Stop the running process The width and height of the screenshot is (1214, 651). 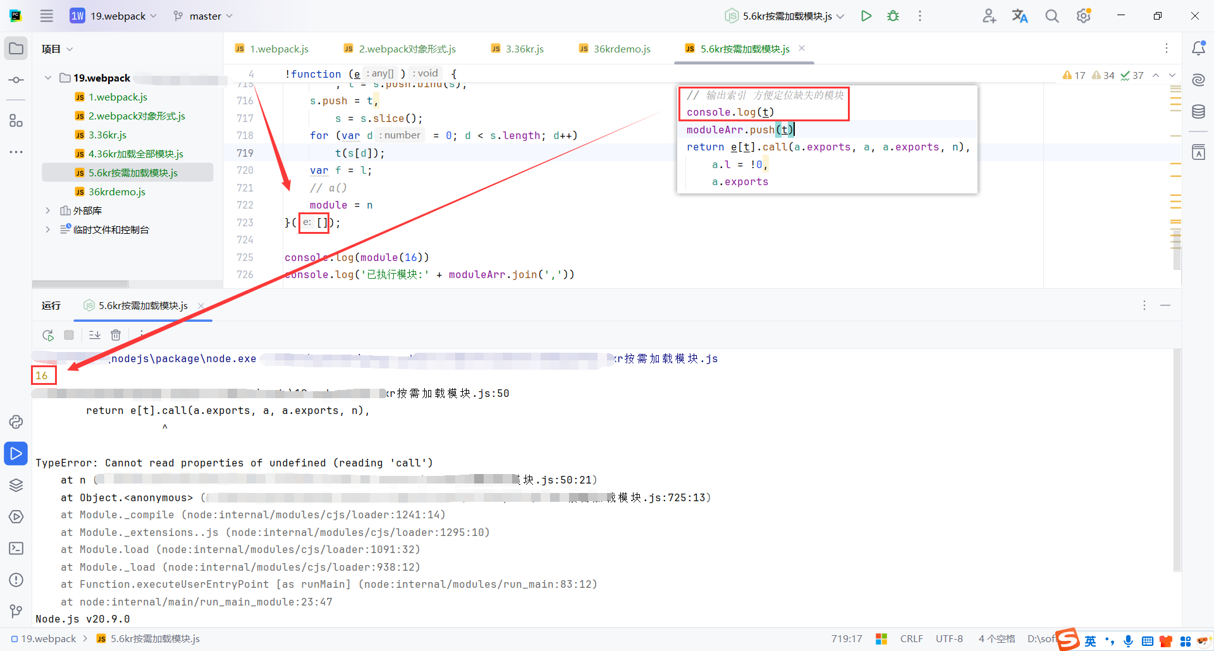[69, 335]
